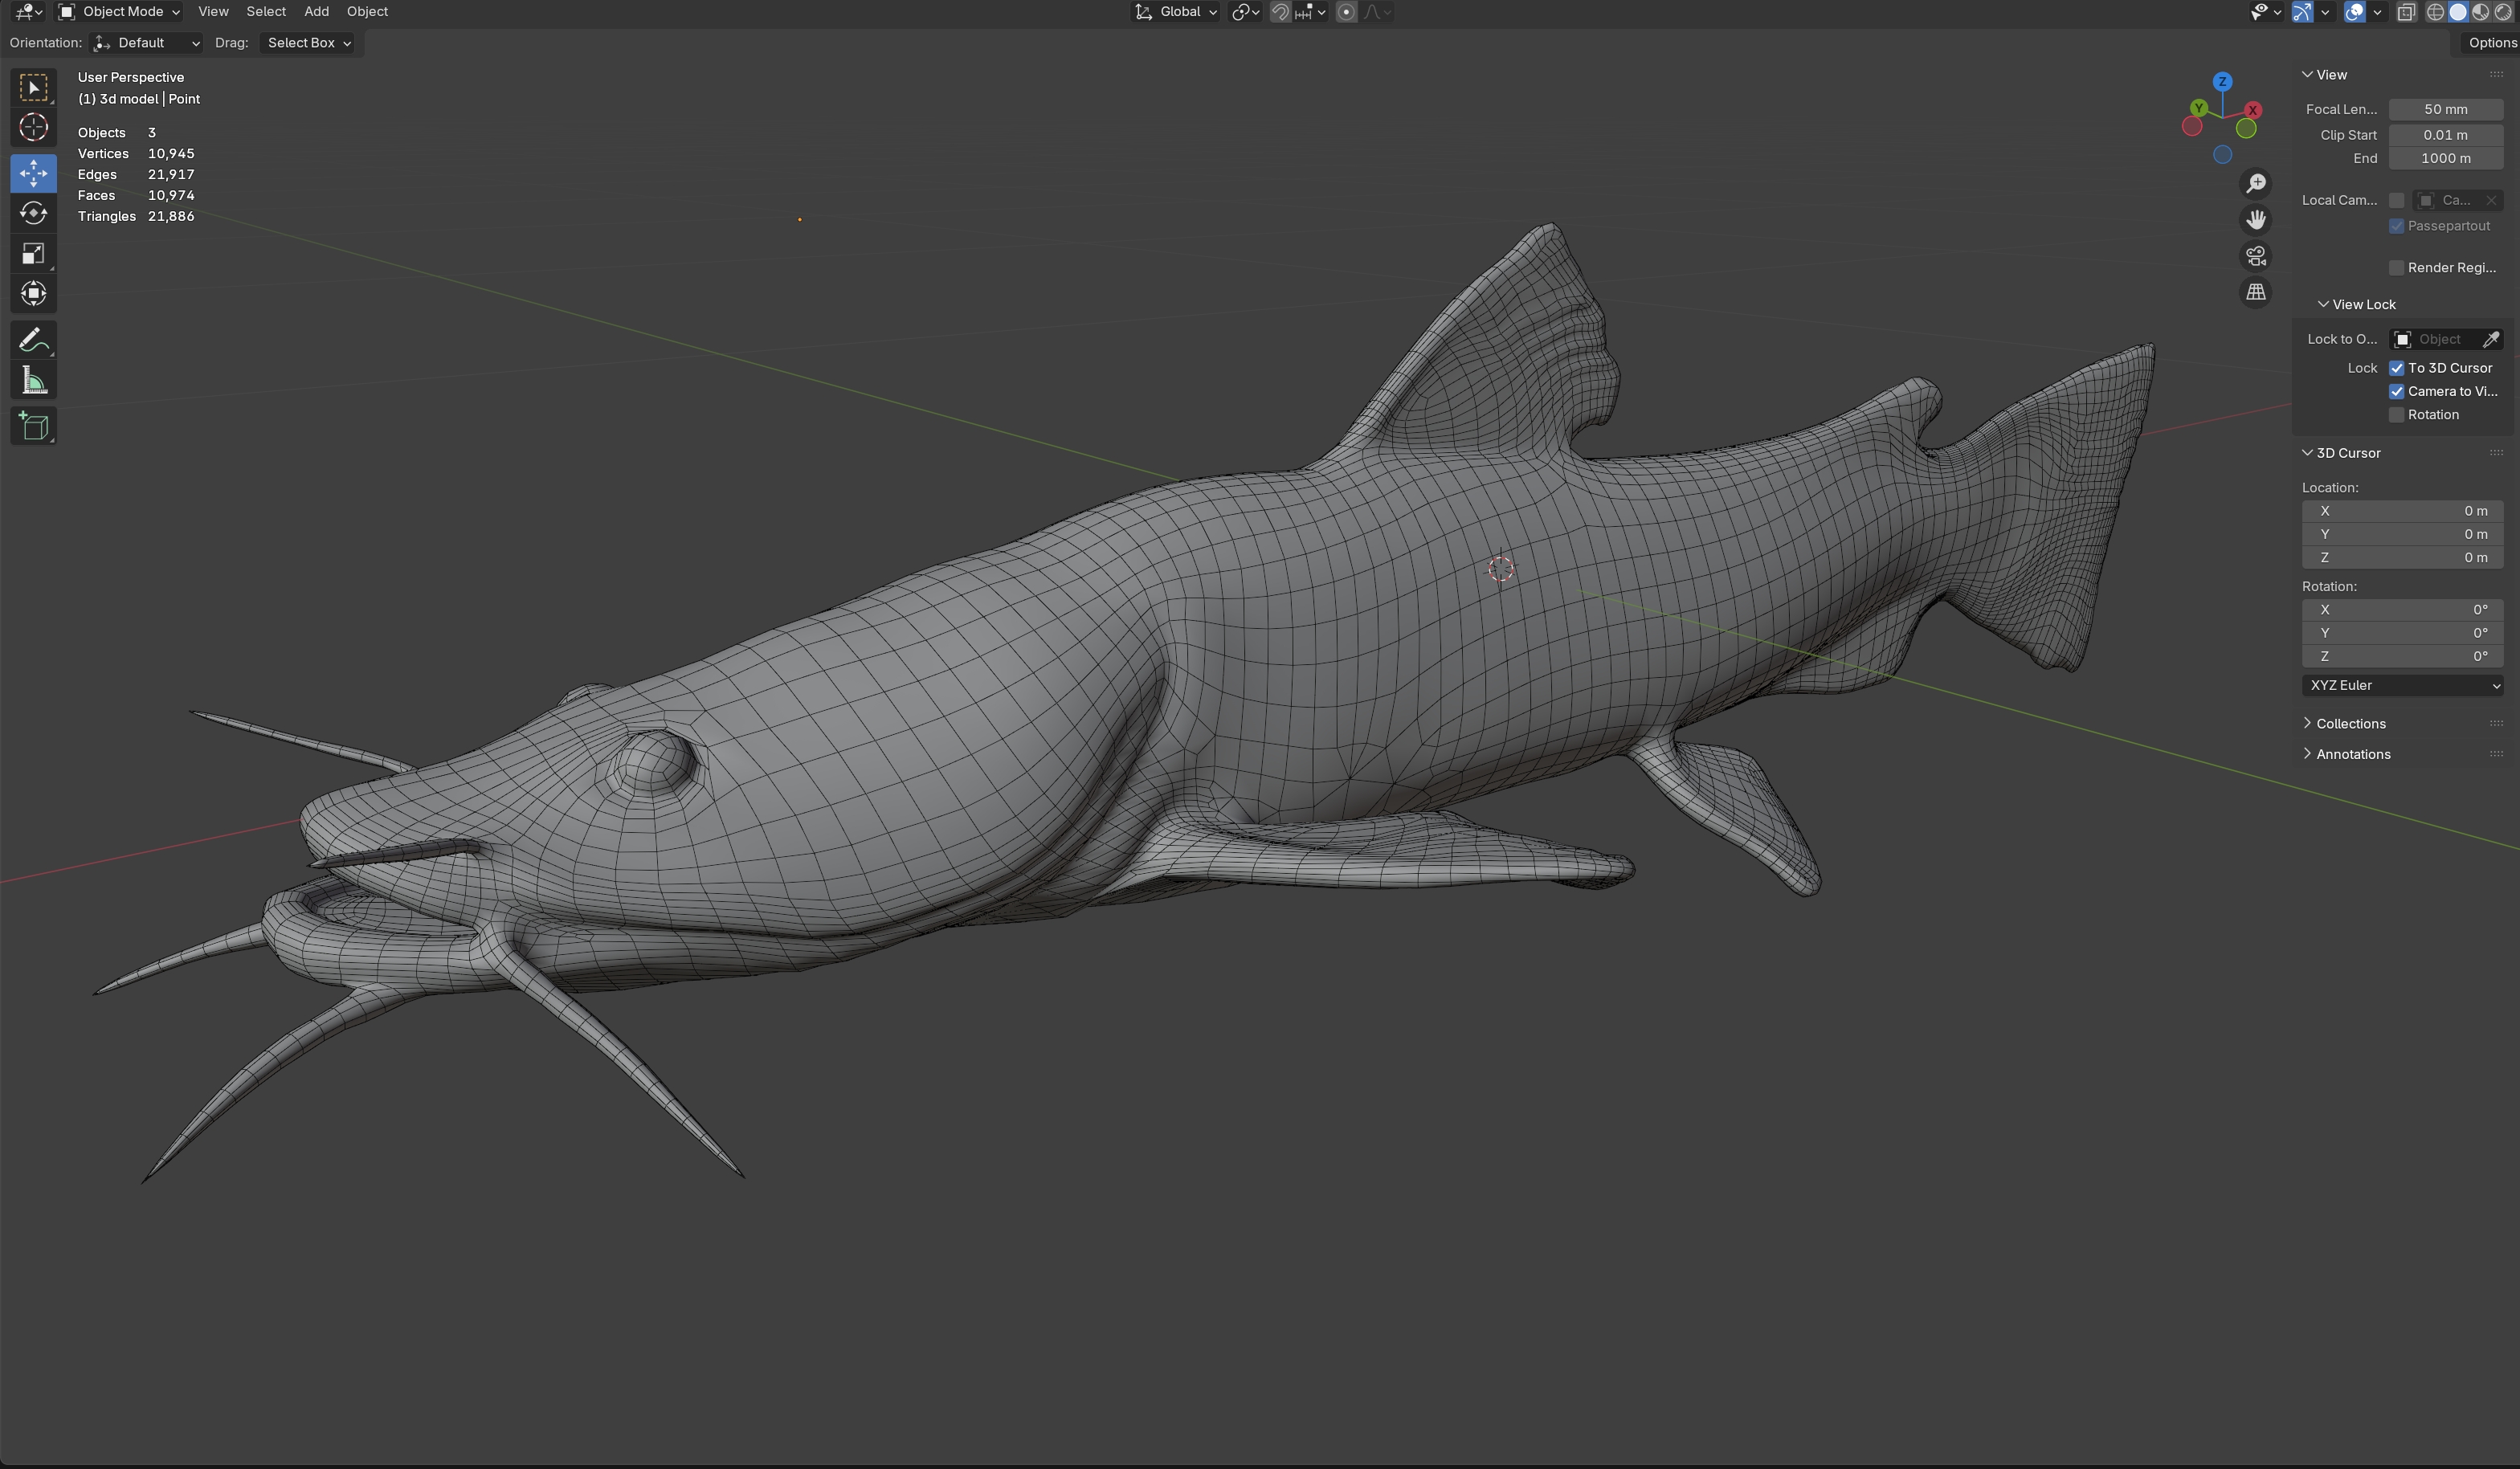
Task: Toggle camera view icon
Action: [x=2256, y=256]
